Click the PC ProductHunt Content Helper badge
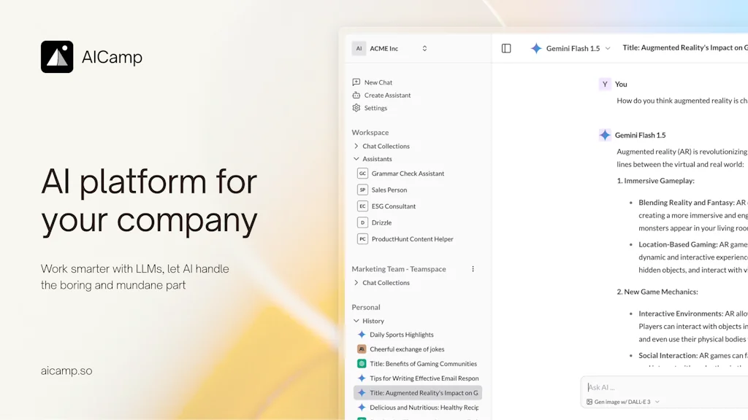This screenshot has height=420, width=748. point(362,238)
